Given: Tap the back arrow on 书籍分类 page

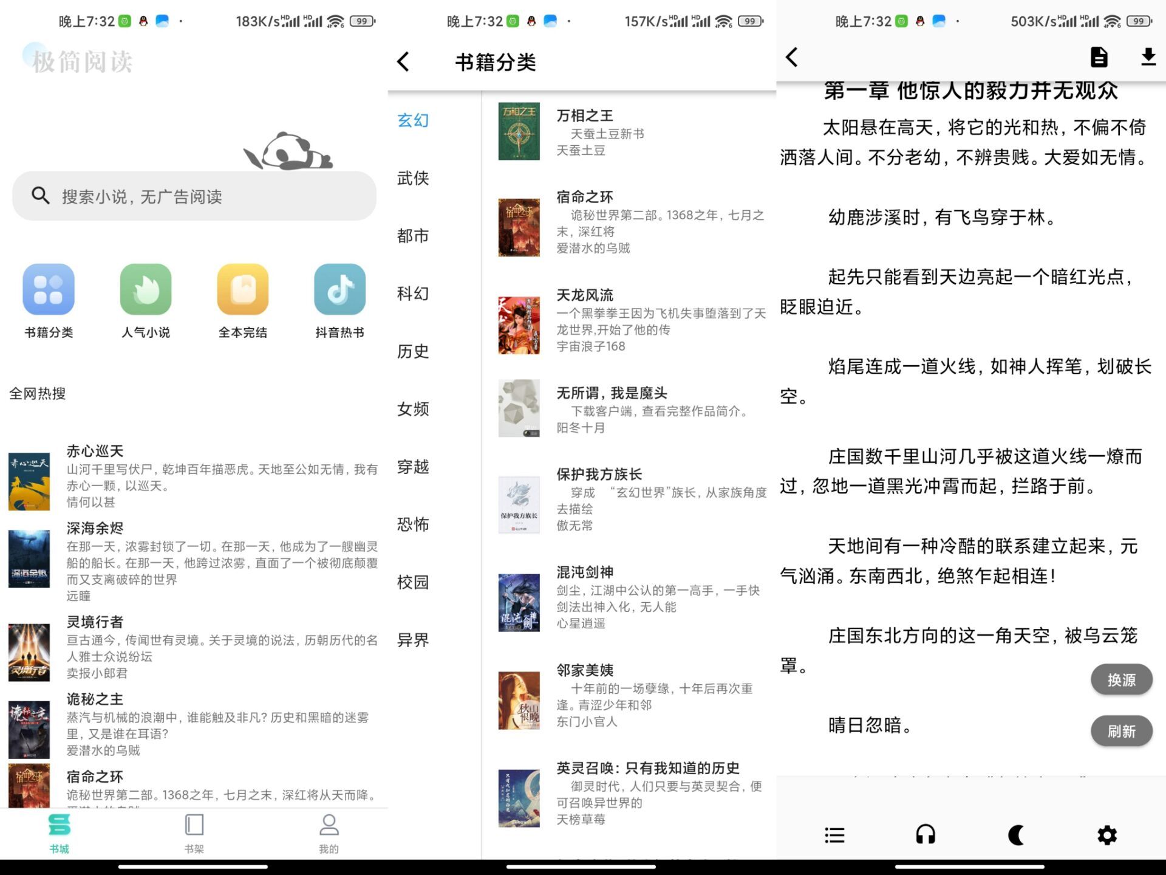Looking at the screenshot, I should (x=403, y=61).
